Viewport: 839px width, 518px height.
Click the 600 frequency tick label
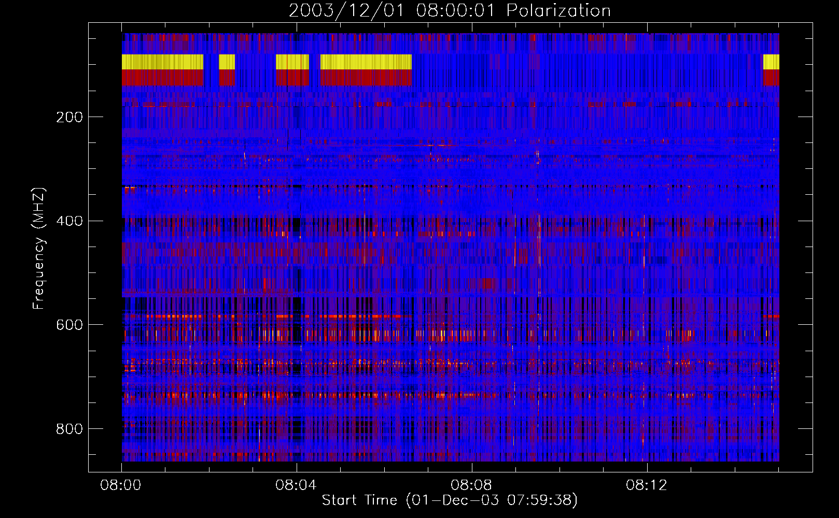click(x=69, y=325)
